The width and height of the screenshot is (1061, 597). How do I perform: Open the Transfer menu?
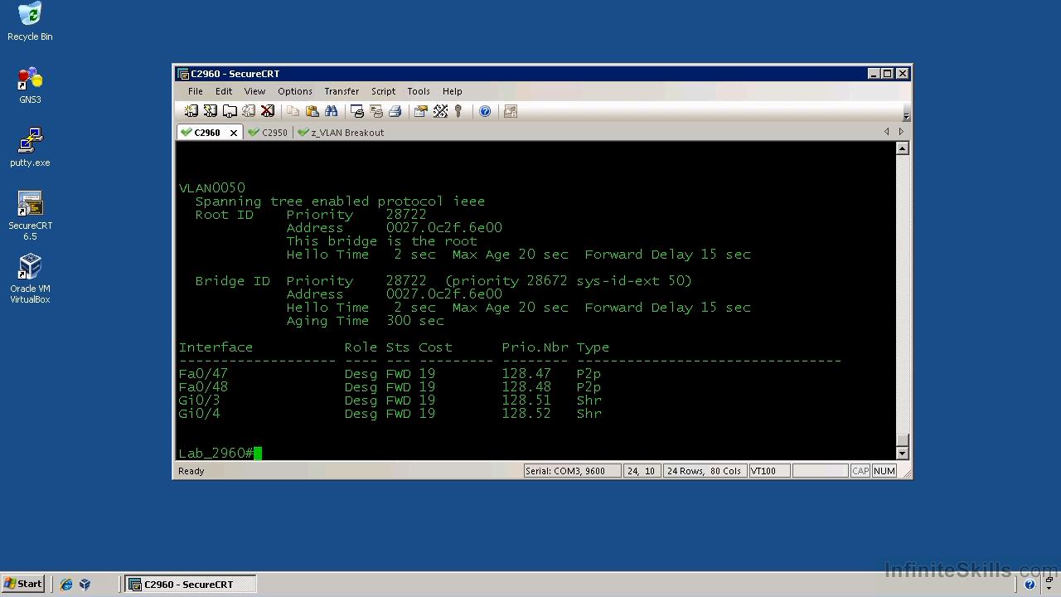342,91
